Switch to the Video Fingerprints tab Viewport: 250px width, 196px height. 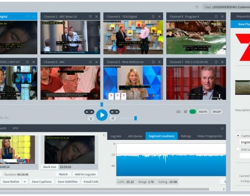(x=210, y=136)
